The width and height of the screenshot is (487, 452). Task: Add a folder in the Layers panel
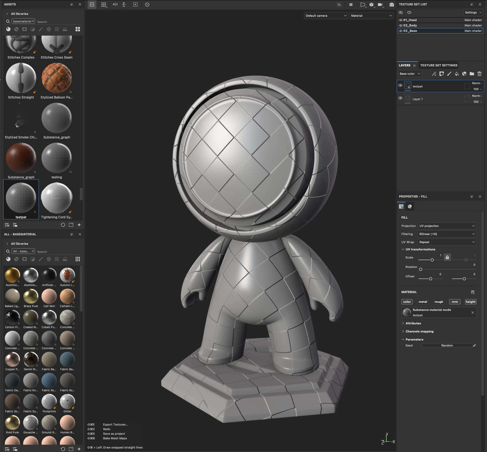(472, 74)
